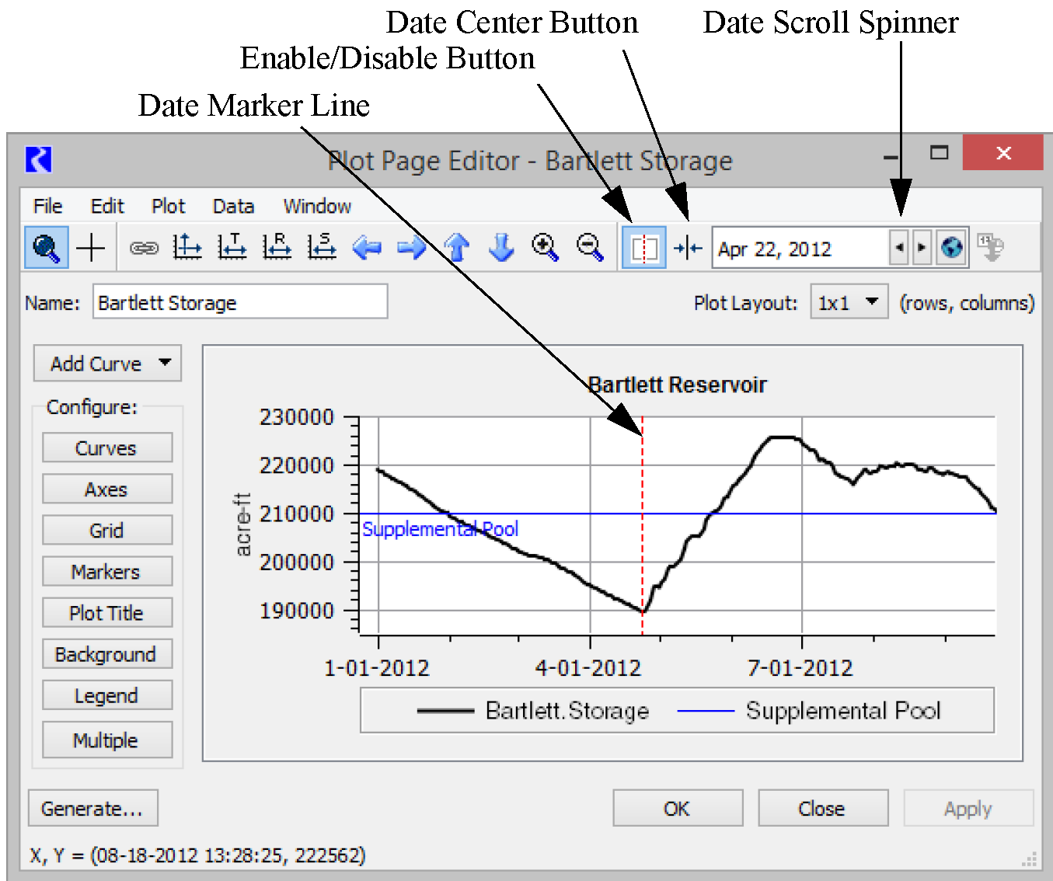1053x881 pixels.
Task: Click the globe icon beside date spinner
Action: (952, 248)
